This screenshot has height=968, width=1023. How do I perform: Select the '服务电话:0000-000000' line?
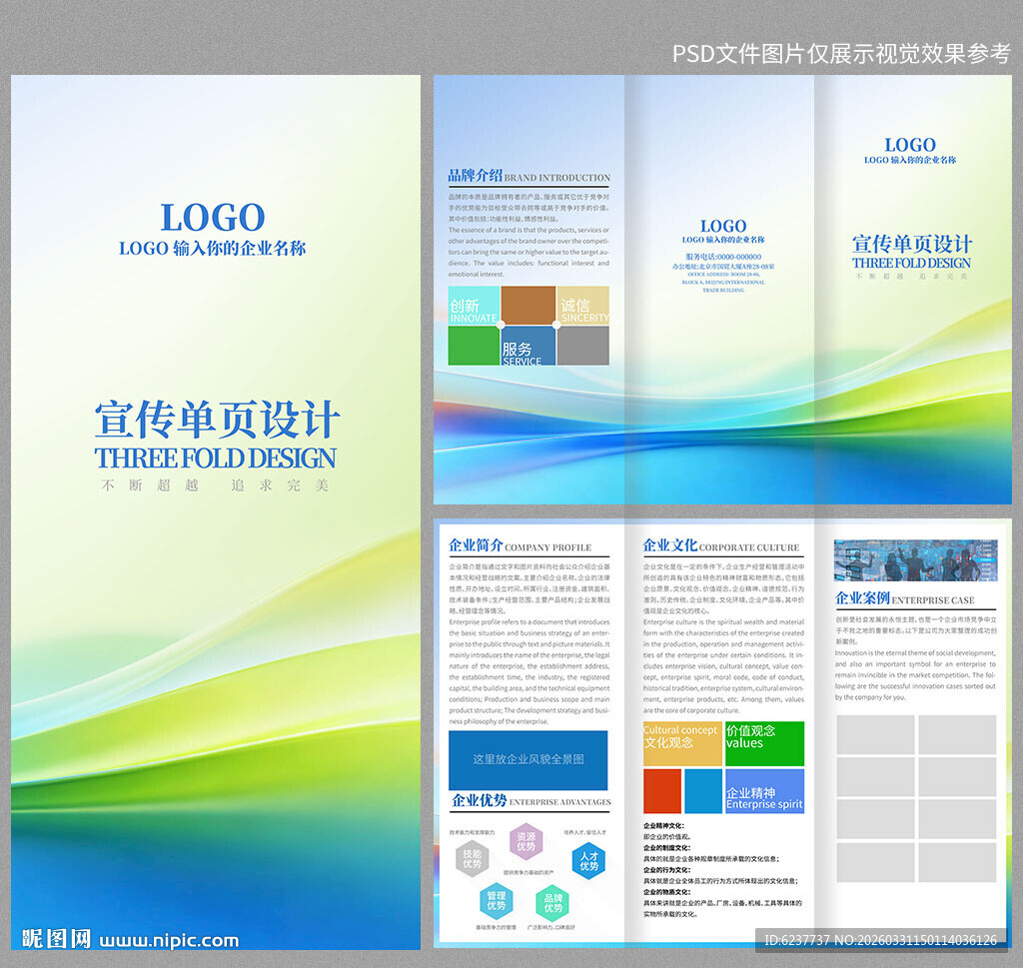[723, 257]
